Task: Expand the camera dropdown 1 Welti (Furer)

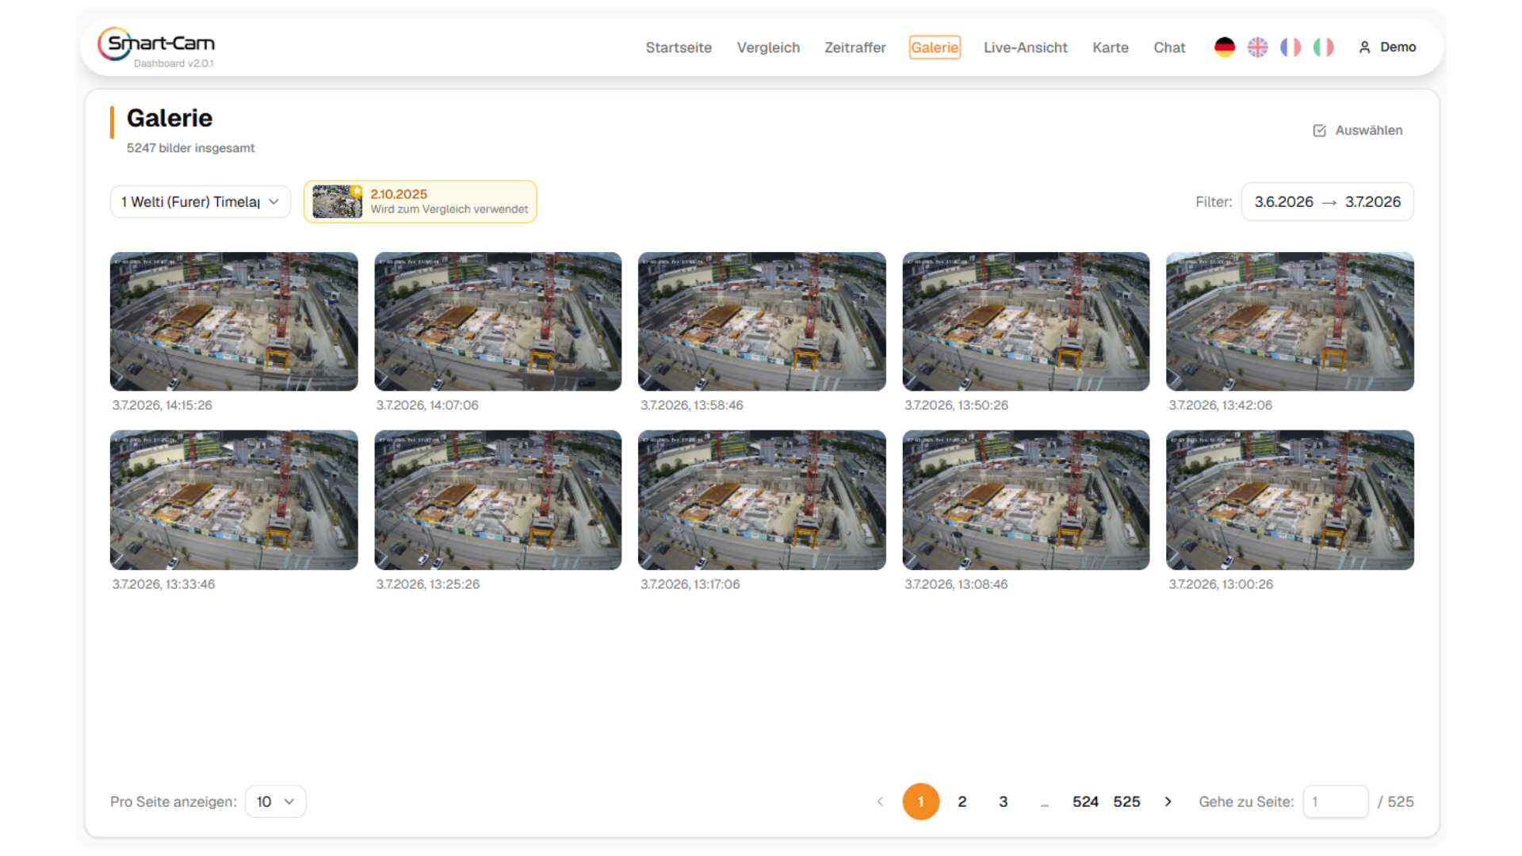Action: pyautogui.click(x=201, y=202)
